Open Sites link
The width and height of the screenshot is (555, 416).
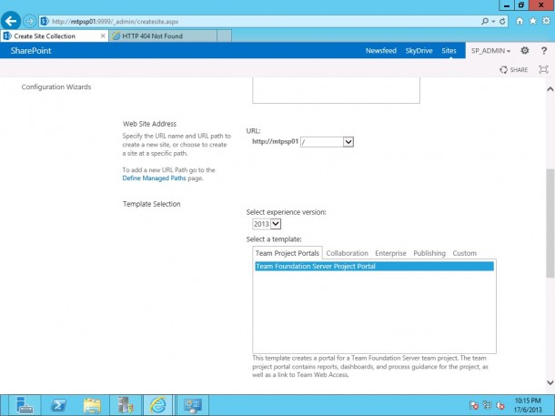pyautogui.click(x=449, y=51)
